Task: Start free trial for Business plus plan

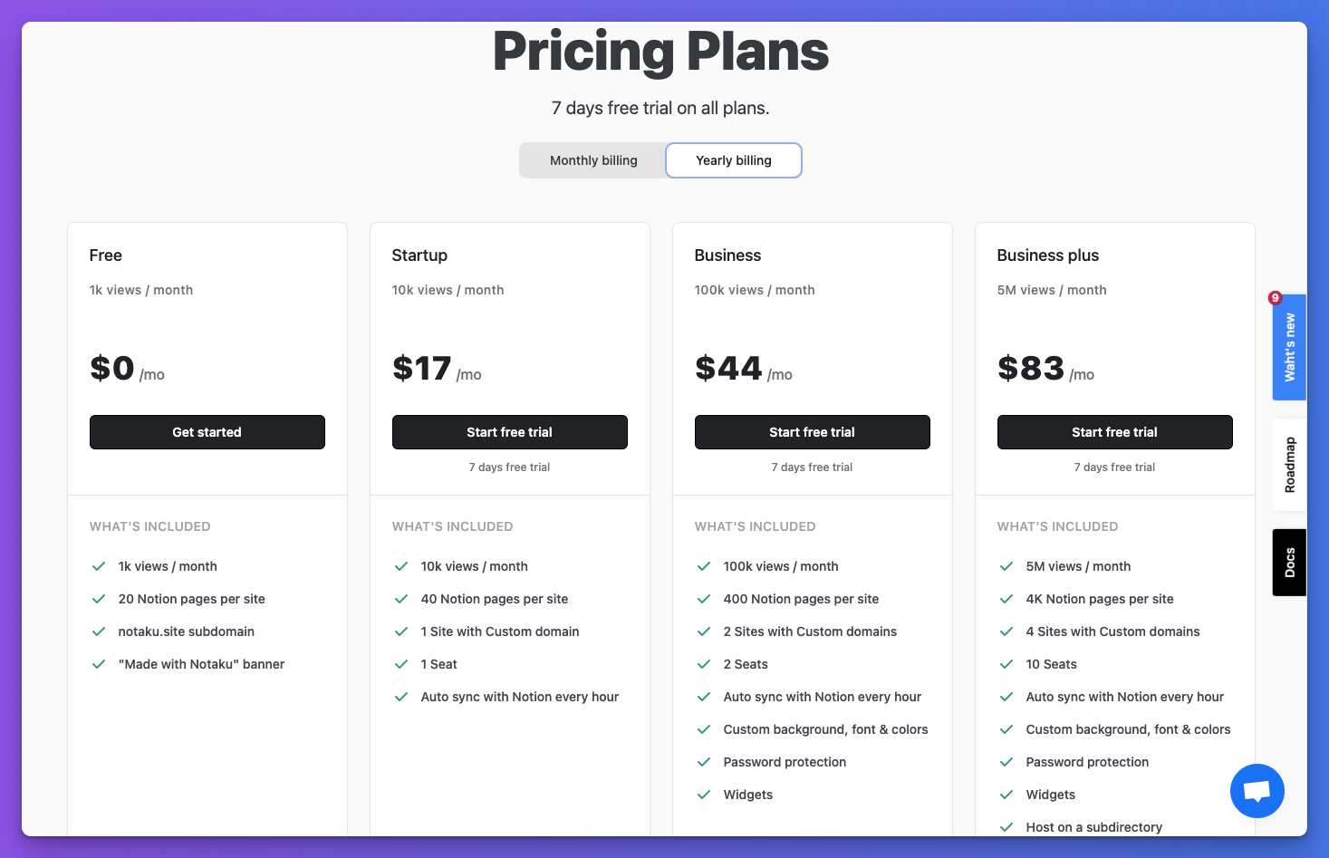Action: point(1114,432)
